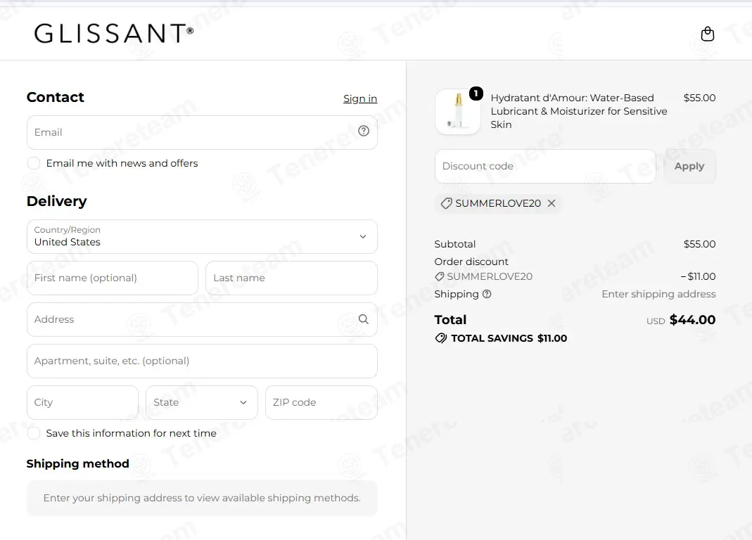Click the Apply discount button
Screen dimensions: 752x540
point(689,166)
